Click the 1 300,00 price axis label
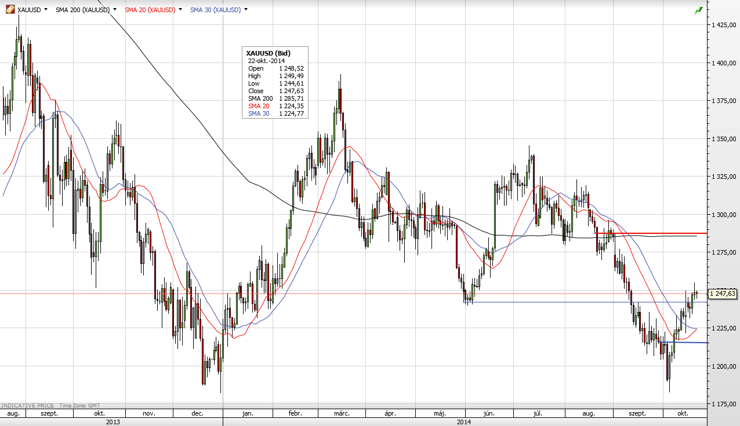This screenshot has width=740, height=426. (x=724, y=215)
